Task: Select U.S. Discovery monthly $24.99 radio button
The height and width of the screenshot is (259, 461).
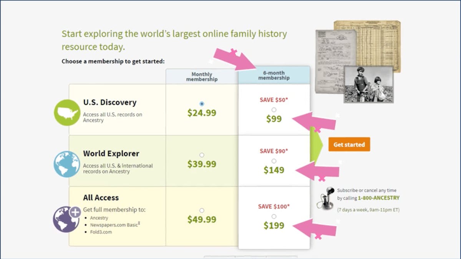Action: tap(202, 104)
